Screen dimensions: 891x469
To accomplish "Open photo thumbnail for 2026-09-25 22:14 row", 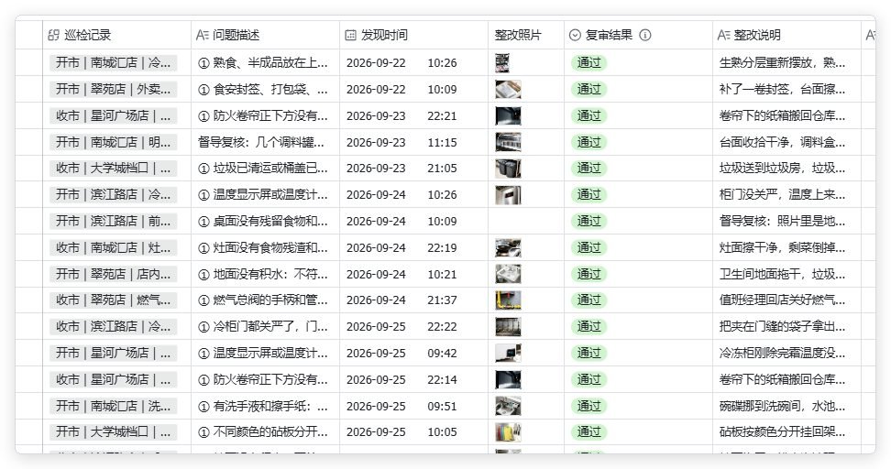I will (508, 380).
